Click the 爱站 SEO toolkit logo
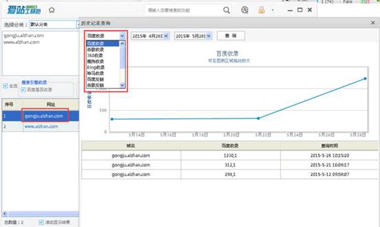 [24, 10]
